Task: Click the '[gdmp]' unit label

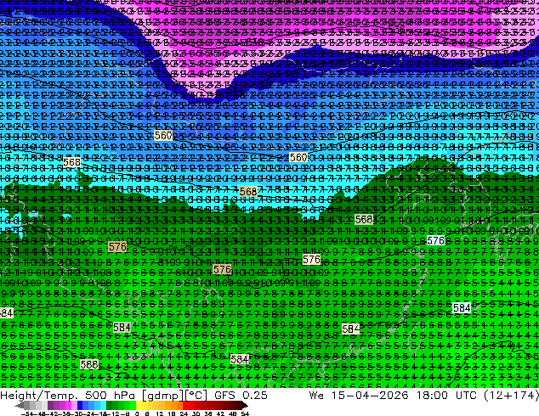Action: 163,396
